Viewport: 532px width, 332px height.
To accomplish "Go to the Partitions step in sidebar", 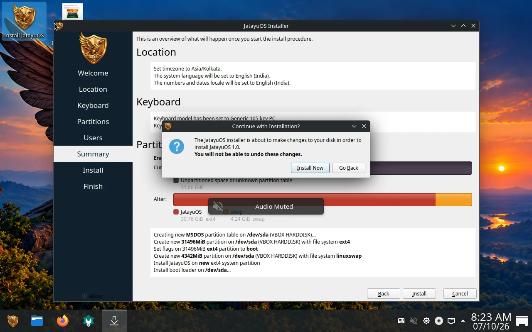I will pyautogui.click(x=93, y=122).
